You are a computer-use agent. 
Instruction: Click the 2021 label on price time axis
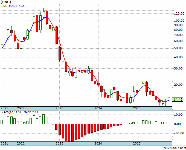(x=4, y=108)
